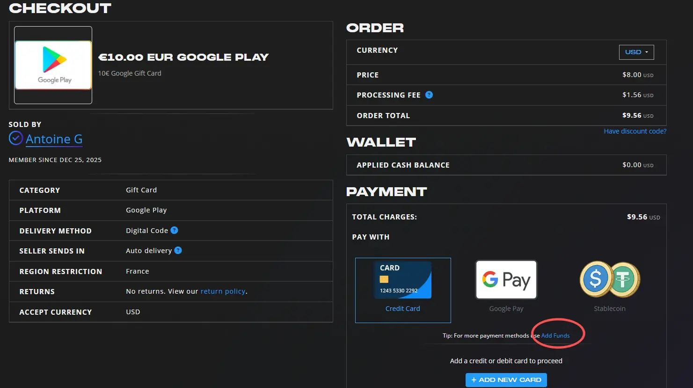
Task: Click the $1.56 processing fee amount
Action: point(638,95)
